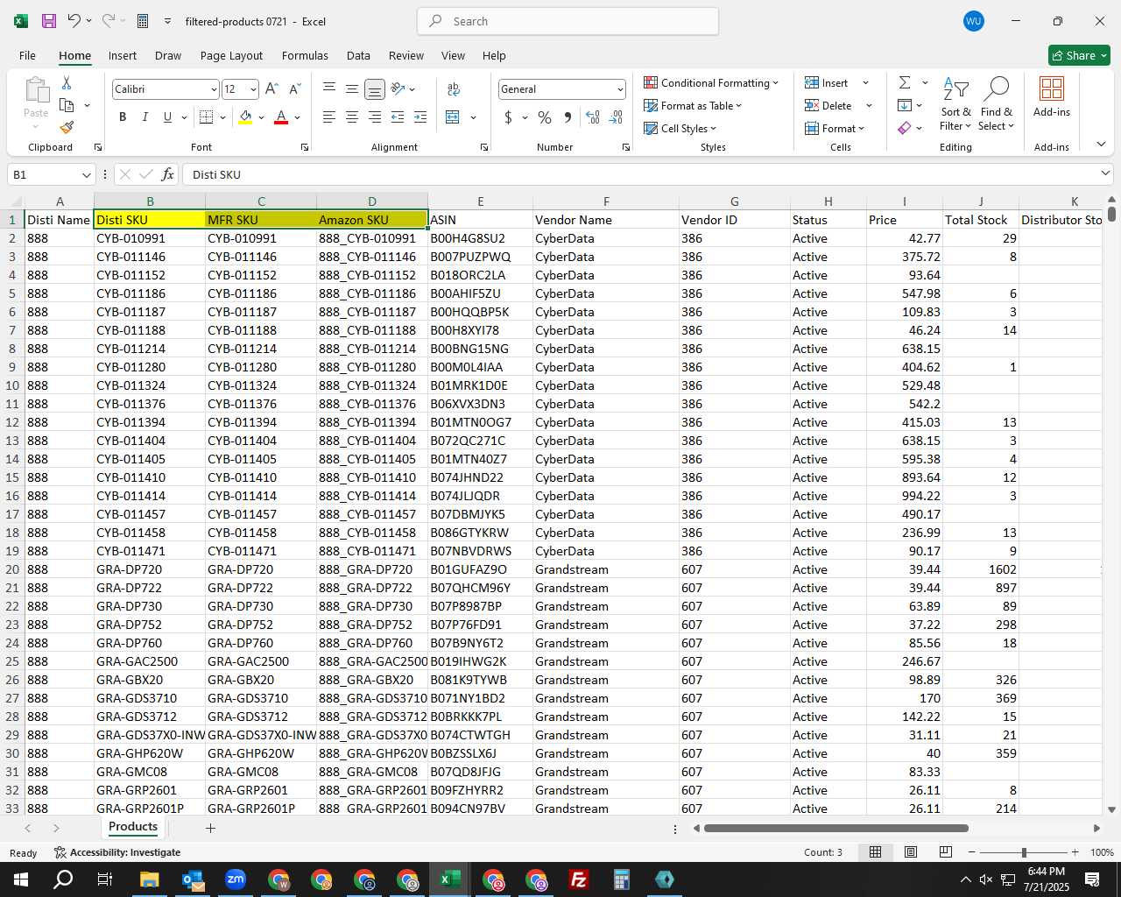
Task: Apply Comma Style formatting
Action: (568, 117)
